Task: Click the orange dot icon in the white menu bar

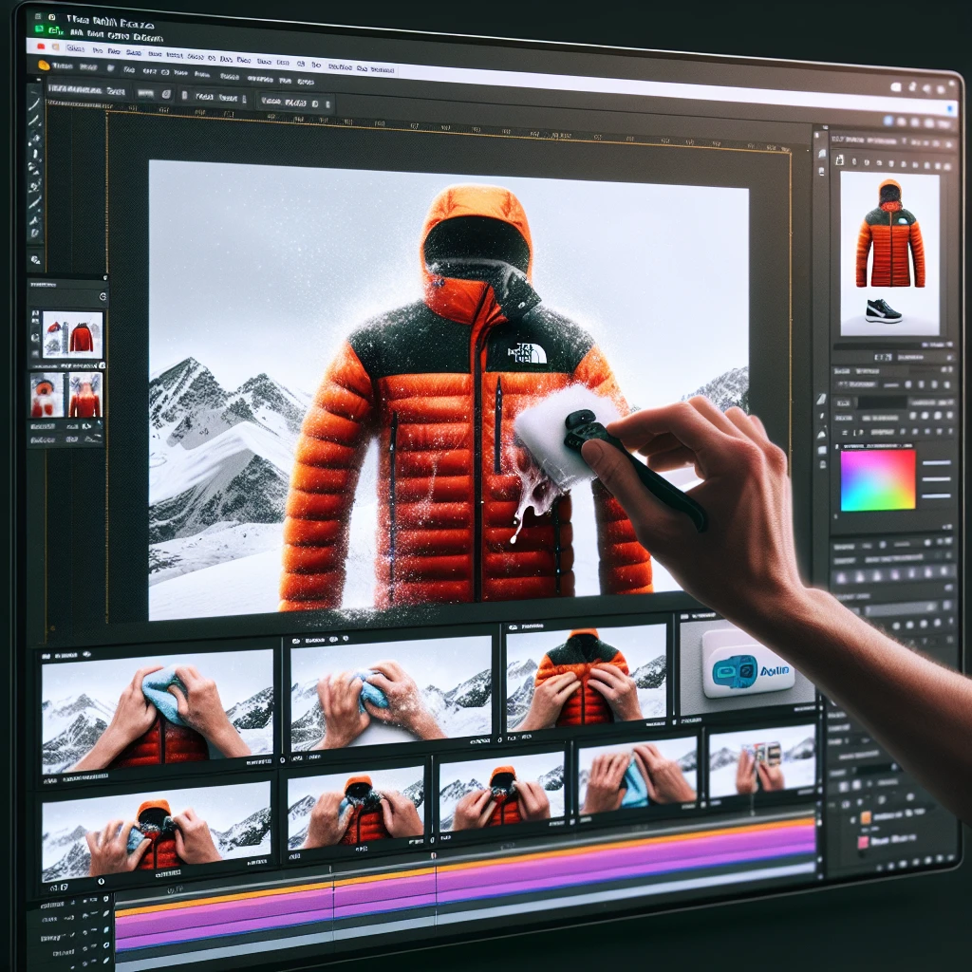Action: pyautogui.click(x=55, y=47)
